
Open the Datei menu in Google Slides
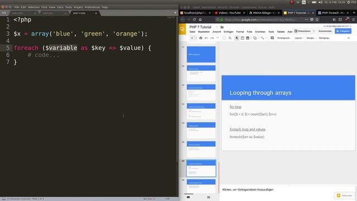tap(192, 32)
